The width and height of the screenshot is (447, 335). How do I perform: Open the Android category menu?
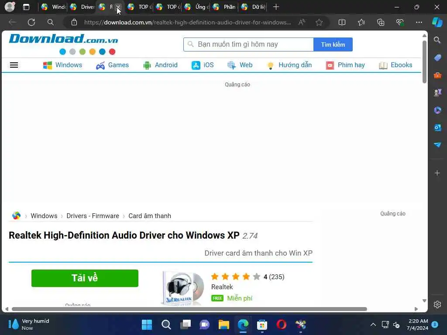160,65
